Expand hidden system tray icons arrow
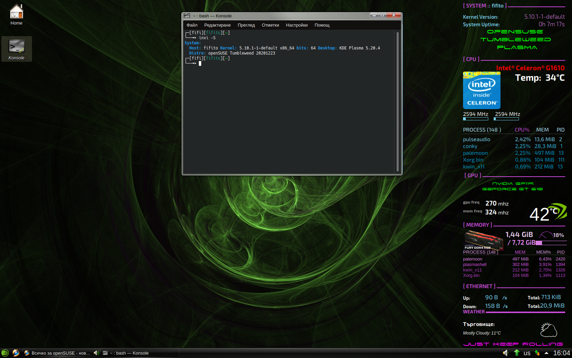The width and height of the screenshot is (572, 358). 547,353
